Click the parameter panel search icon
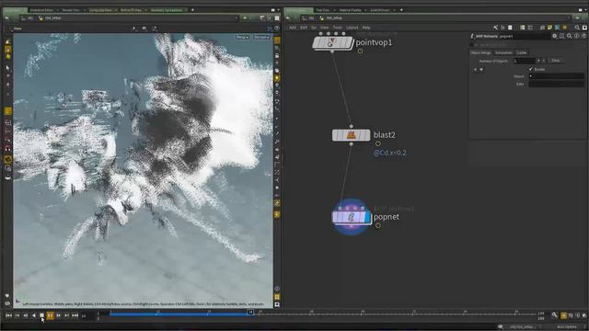 coord(570,36)
